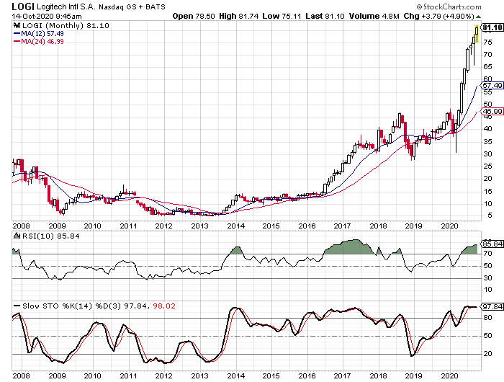Click the Volume 4.8M value
Viewport: 504px width, 382px height.
(375, 16)
